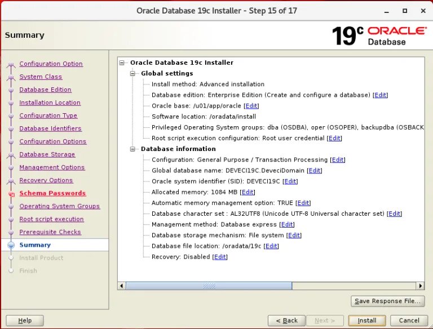Viewport: 433px width, 329px height.
Task: Open the Database Storage step
Action: pyautogui.click(x=47, y=154)
